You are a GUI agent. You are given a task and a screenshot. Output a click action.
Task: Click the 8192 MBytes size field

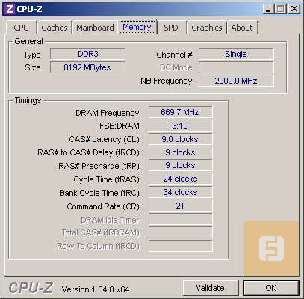click(87, 67)
